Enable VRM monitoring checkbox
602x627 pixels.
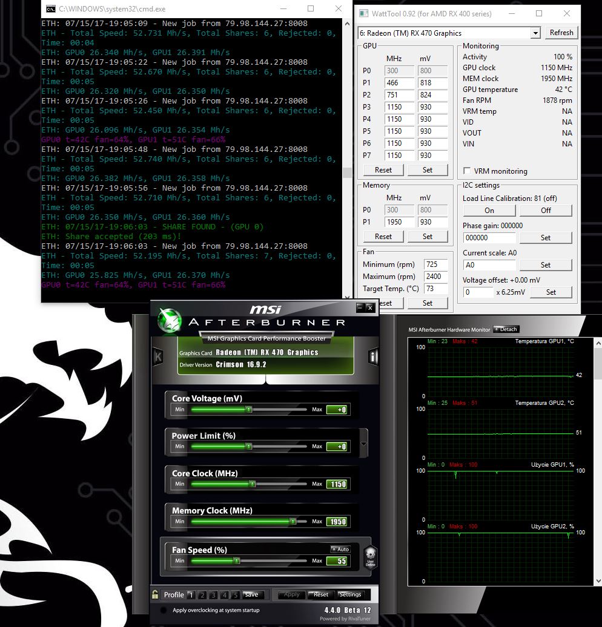(x=467, y=171)
